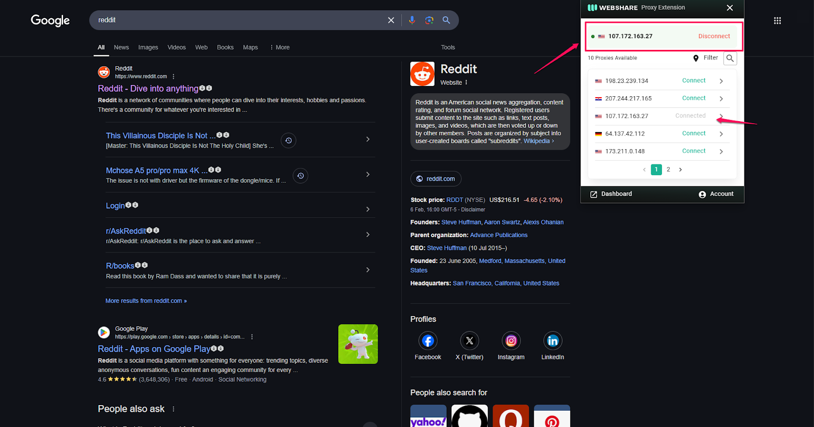Viewport: 814px width, 427px height.
Task: Click history icon beside Villainous Disciple result
Action: tap(288, 140)
